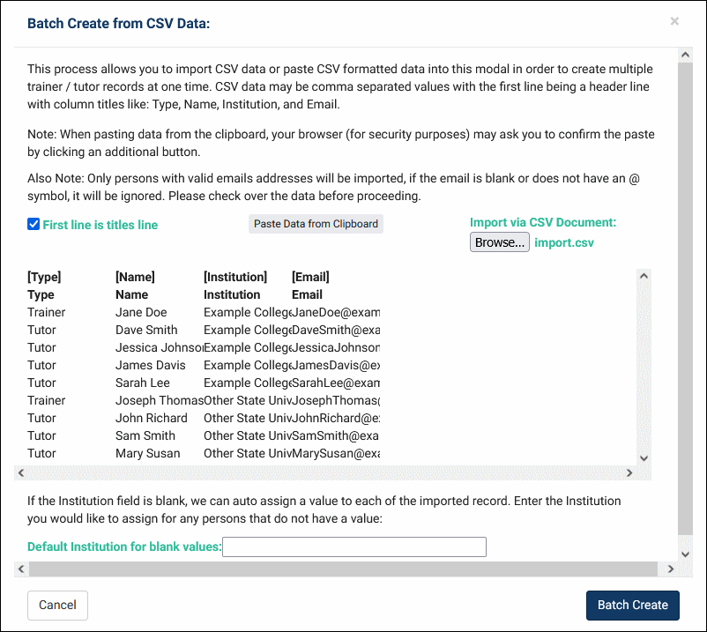Click the First line is titles line label
Screen dimensions: 707x632
click(x=100, y=225)
